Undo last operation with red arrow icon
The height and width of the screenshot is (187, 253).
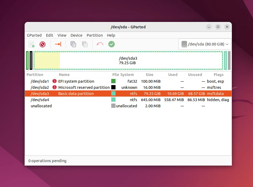click(x=100, y=44)
